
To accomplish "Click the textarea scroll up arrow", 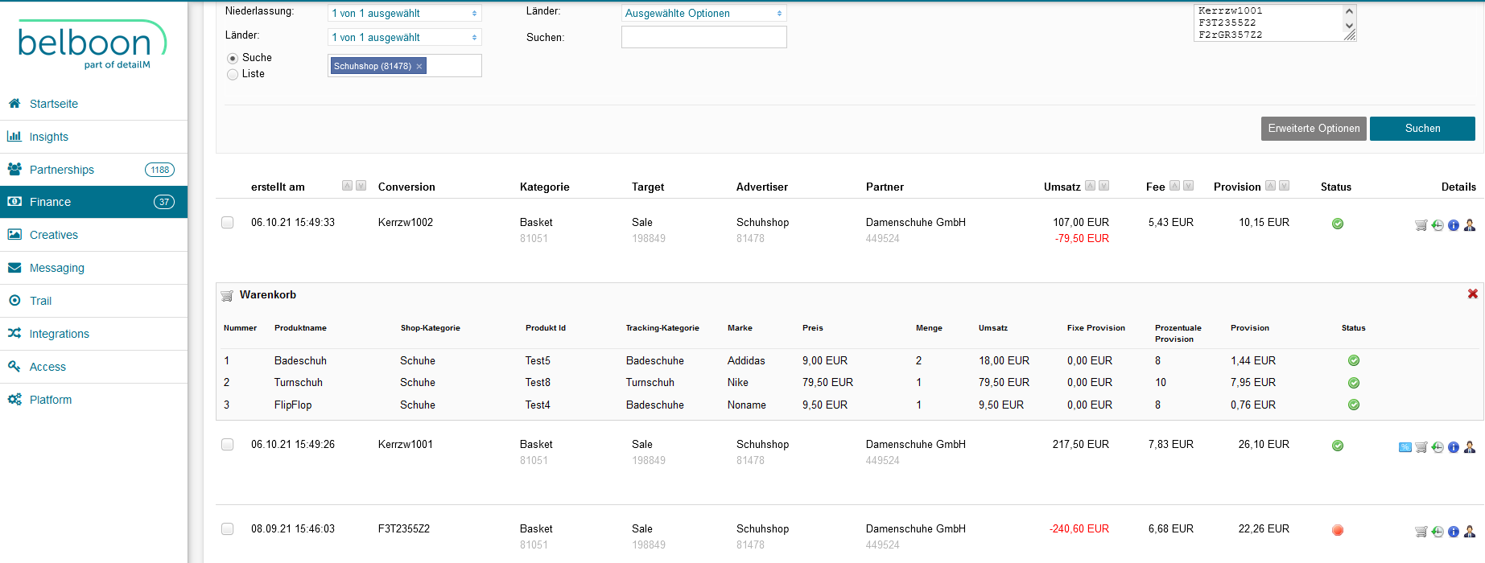I will (1350, 10).
